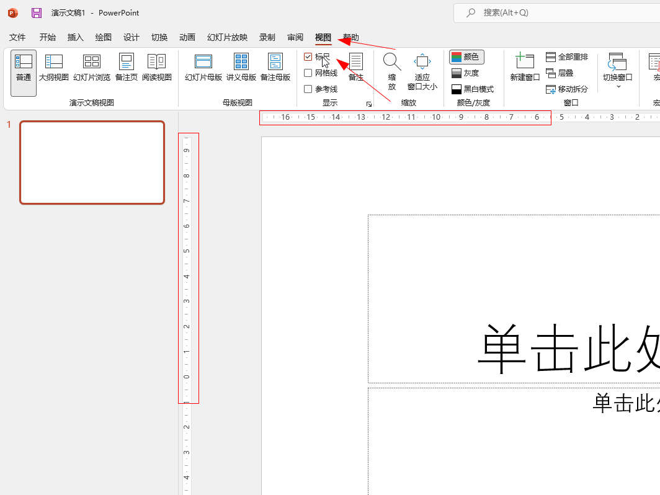Click the 缩放 zoom magnifier icon
The image size is (660, 495).
[x=392, y=63]
